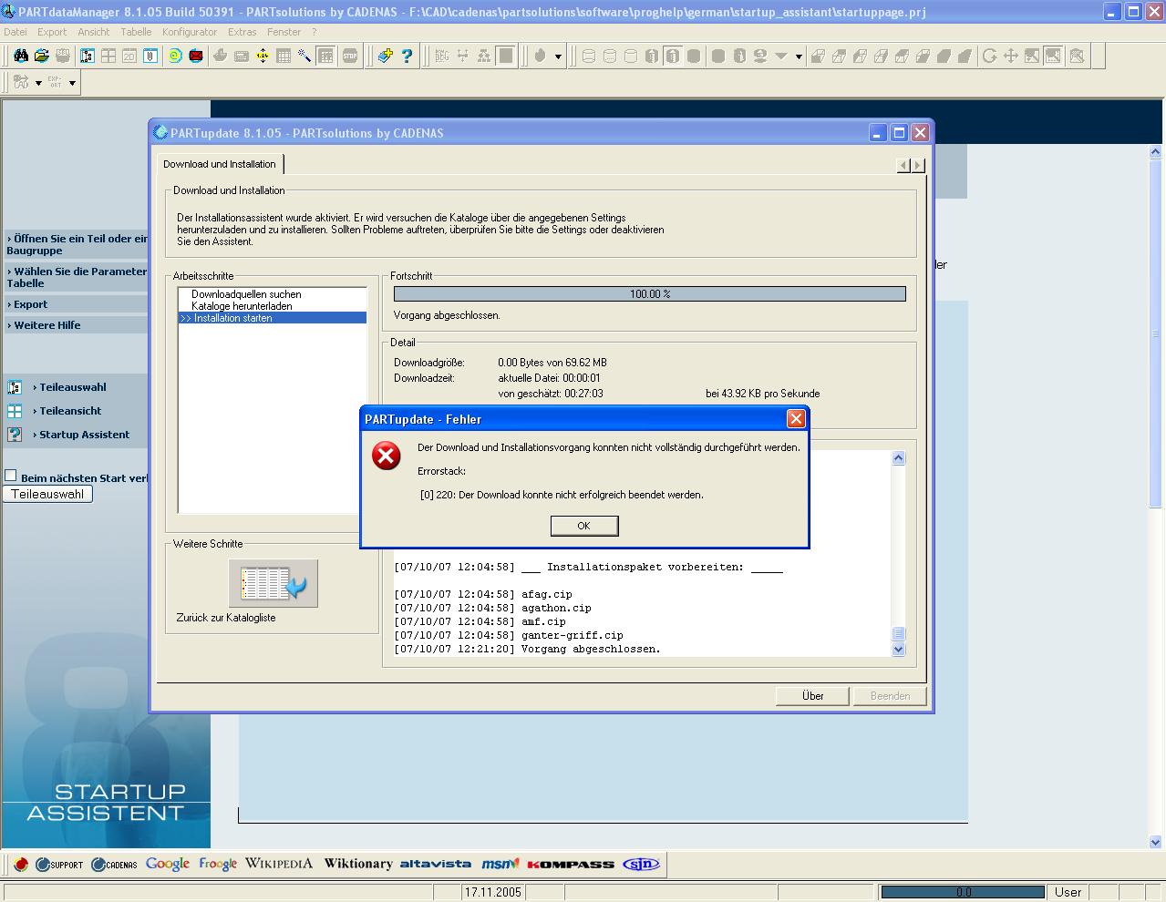Open the Konfigurator menu

tap(190, 32)
